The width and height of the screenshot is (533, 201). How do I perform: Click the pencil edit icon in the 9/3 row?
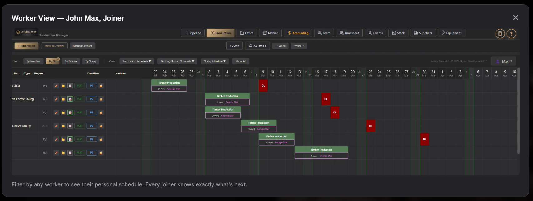tap(56, 86)
